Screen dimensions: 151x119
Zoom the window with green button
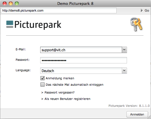coord(17,3)
